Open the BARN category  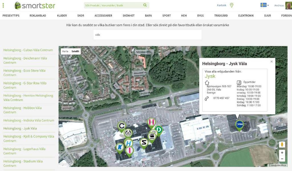tap(148, 16)
